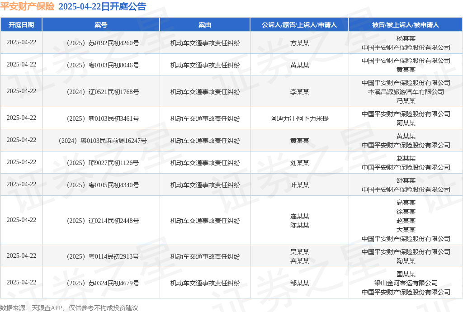Screen dimensions: 463x312
Task: Click "机动车交通事故责任纠纷" in the 辽0214民初2448号 row
Action: (205, 221)
